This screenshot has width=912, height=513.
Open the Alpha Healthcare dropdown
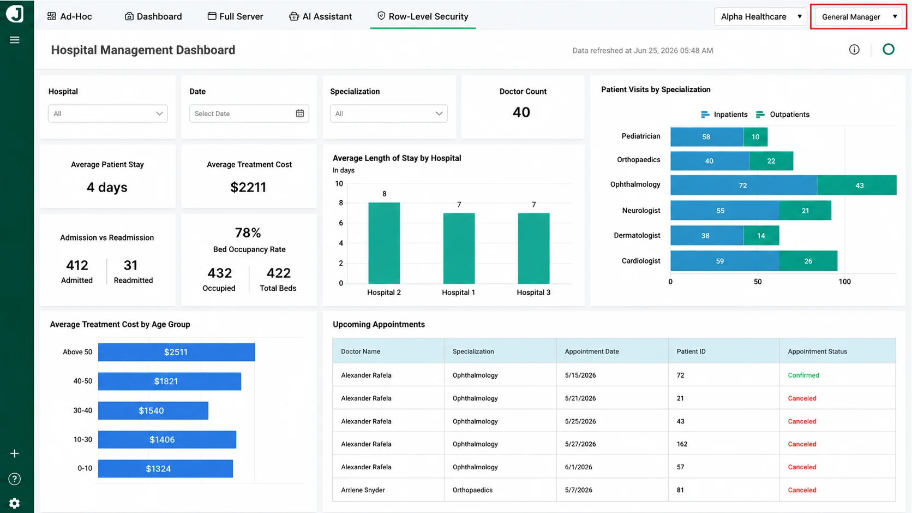coord(760,17)
